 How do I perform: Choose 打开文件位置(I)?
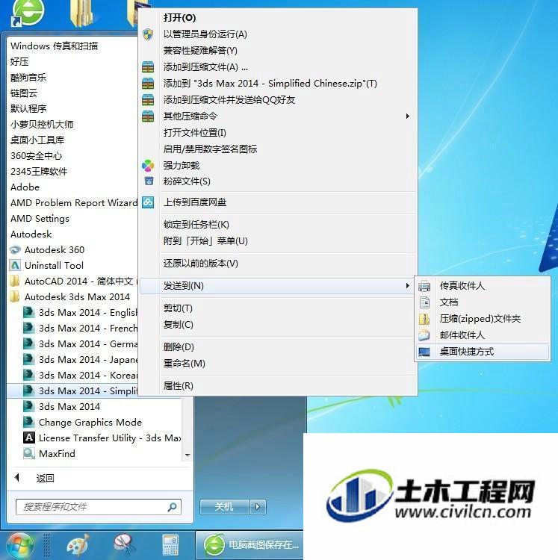tap(195, 132)
